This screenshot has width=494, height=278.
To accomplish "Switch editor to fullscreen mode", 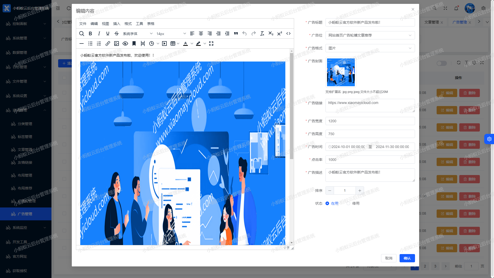I will [211, 44].
